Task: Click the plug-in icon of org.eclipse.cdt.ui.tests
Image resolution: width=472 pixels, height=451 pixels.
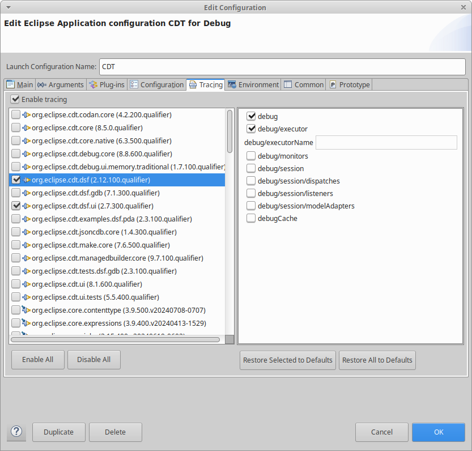Action: 26,297
